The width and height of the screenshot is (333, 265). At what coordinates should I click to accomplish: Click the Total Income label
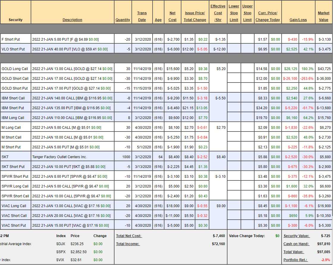[128, 244]
